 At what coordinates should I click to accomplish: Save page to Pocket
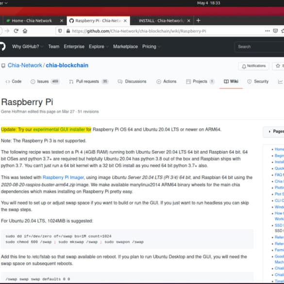coord(275,31)
